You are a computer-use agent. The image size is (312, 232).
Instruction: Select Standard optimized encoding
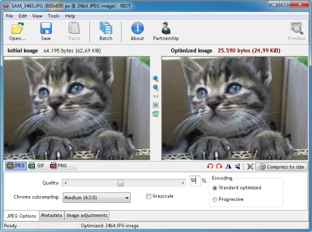tap(215, 188)
